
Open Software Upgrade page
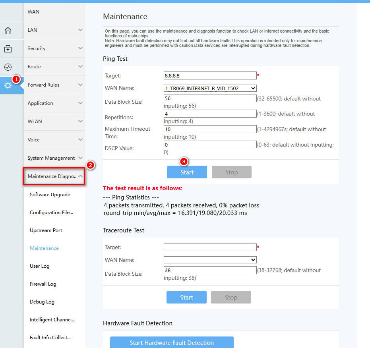click(50, 195)
